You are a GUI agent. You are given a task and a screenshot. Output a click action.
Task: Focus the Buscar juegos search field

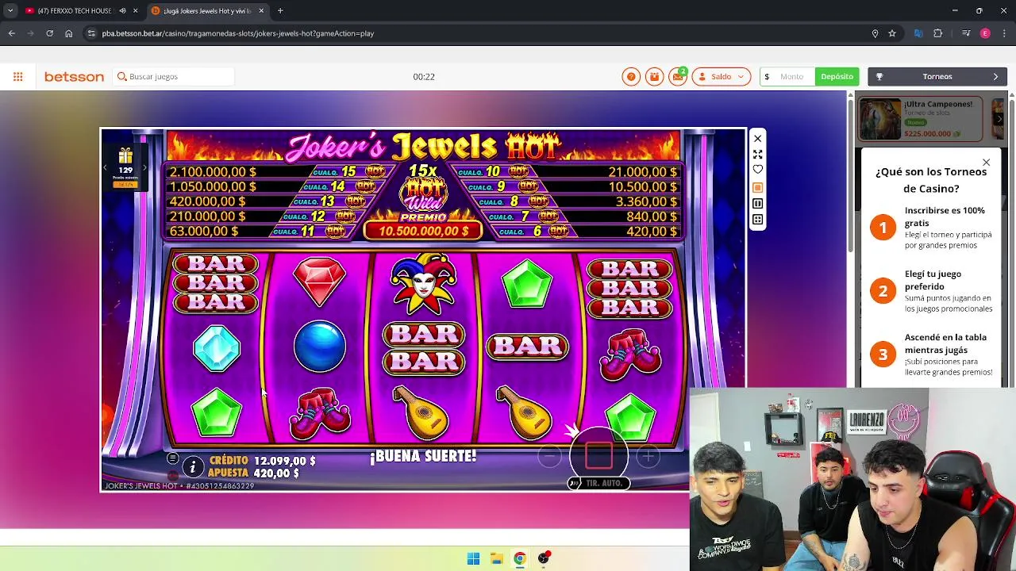175,77
